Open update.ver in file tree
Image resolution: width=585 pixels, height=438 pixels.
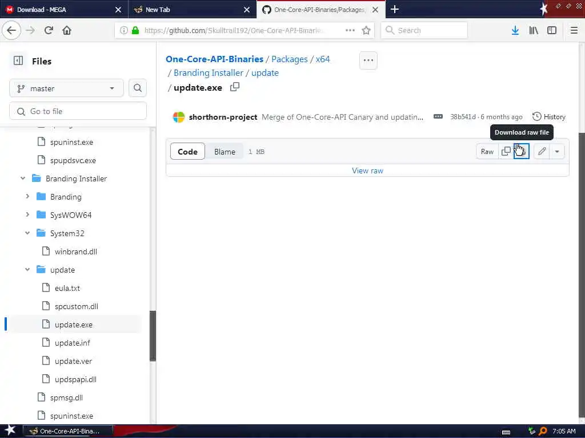[x=73, y=361]
